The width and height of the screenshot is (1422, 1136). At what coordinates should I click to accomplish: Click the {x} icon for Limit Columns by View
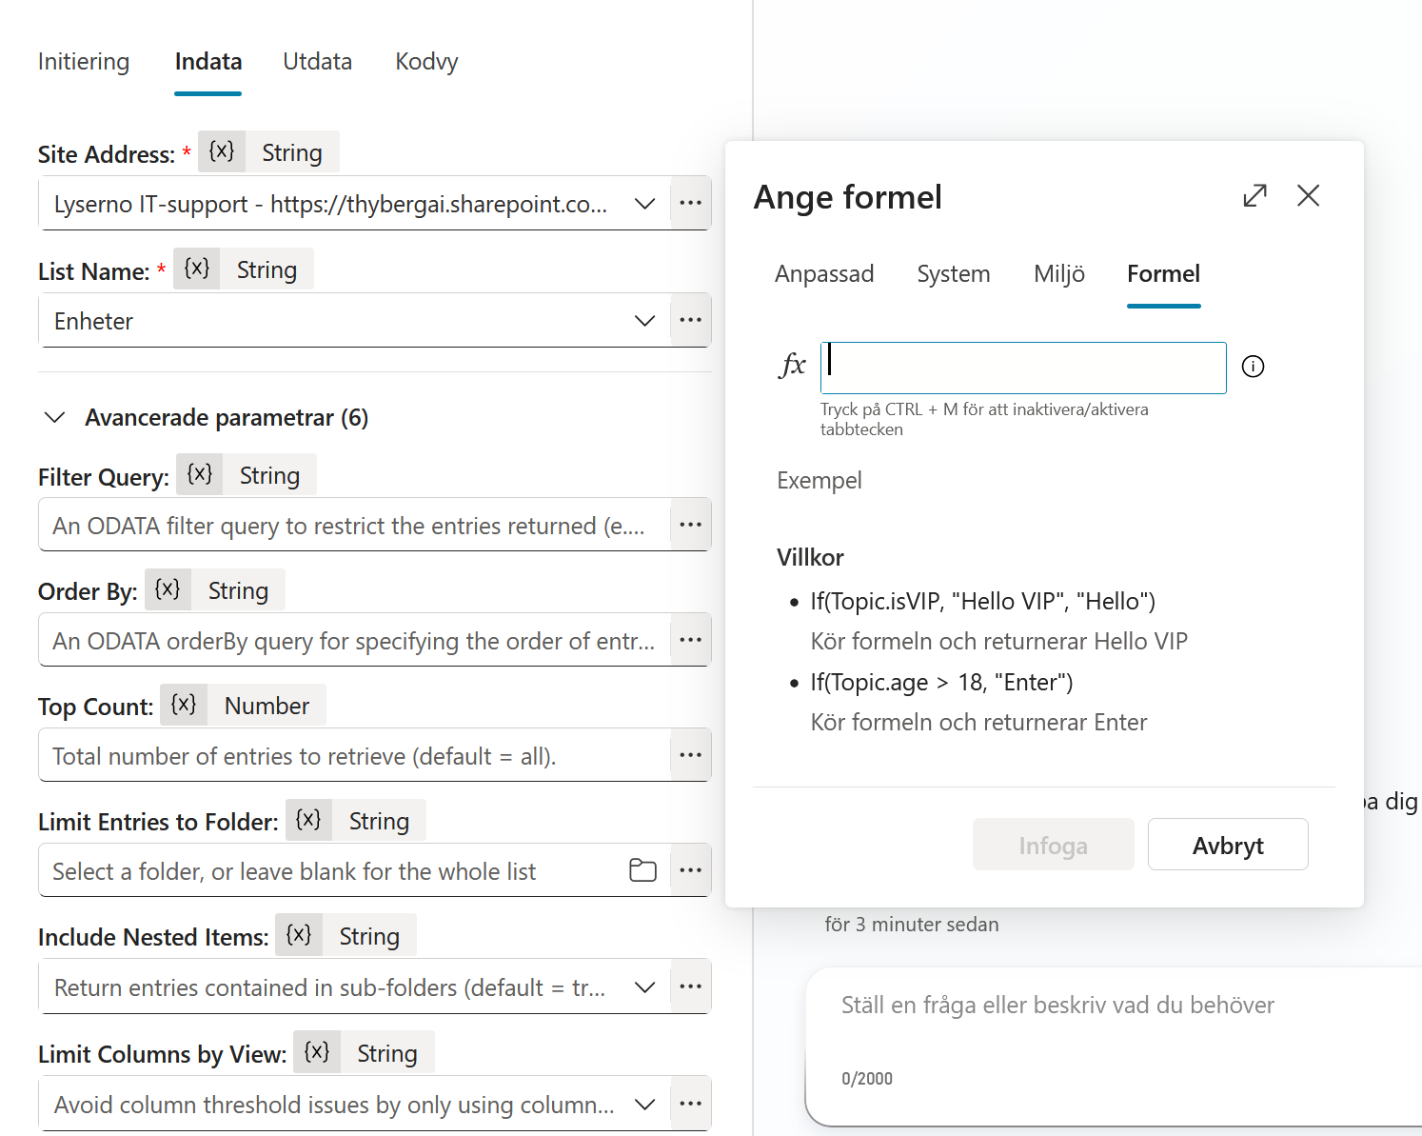click(317, 1052)
